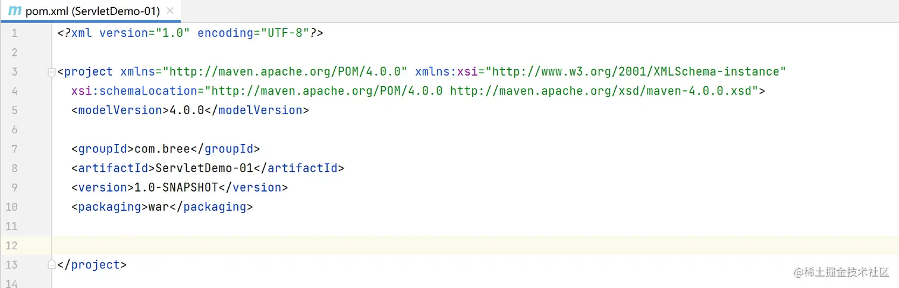The width and height of the screenshot is (899, 288).
Task: Click the opening <packaging> tag
Action: (110, 206)
